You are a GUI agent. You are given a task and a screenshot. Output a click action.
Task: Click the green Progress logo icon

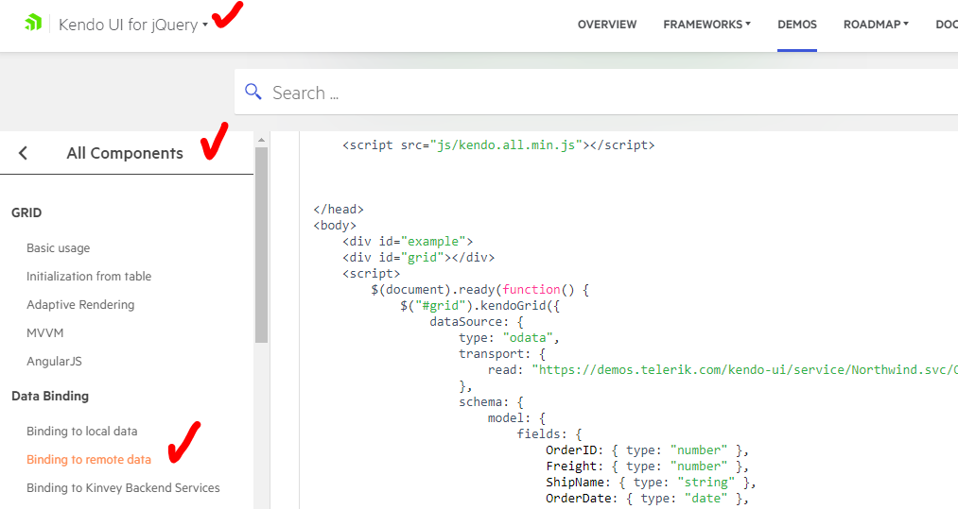[33, 24]
